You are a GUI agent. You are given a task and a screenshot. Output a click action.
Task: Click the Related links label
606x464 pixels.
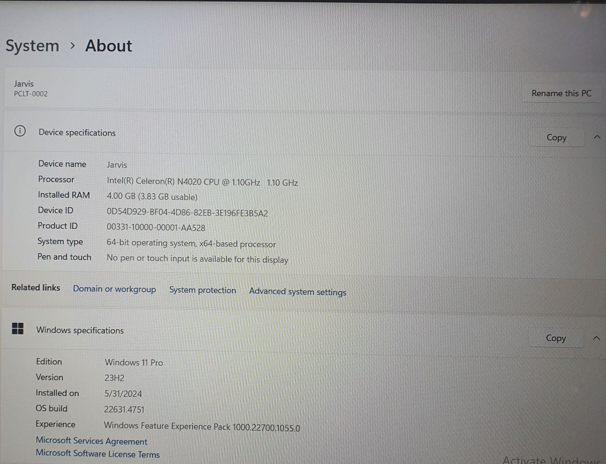coord(36,287)
